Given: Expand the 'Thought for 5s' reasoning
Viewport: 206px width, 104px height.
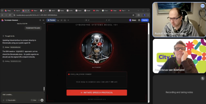Looking at the screenshot, I should point(9,36).
